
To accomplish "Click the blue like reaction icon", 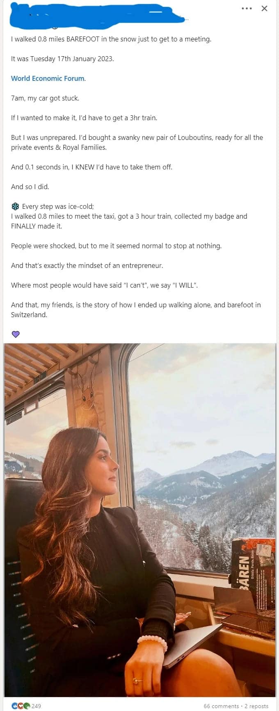I will click(15, 706).
